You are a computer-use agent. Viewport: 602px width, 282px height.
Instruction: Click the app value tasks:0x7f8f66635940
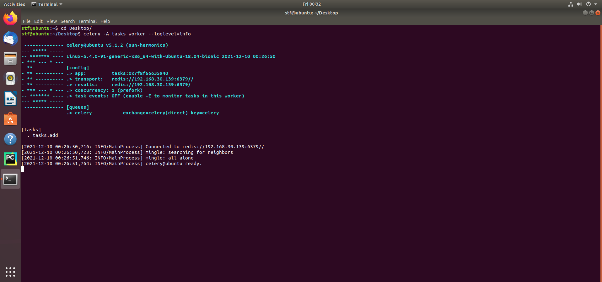pos(140,73)
